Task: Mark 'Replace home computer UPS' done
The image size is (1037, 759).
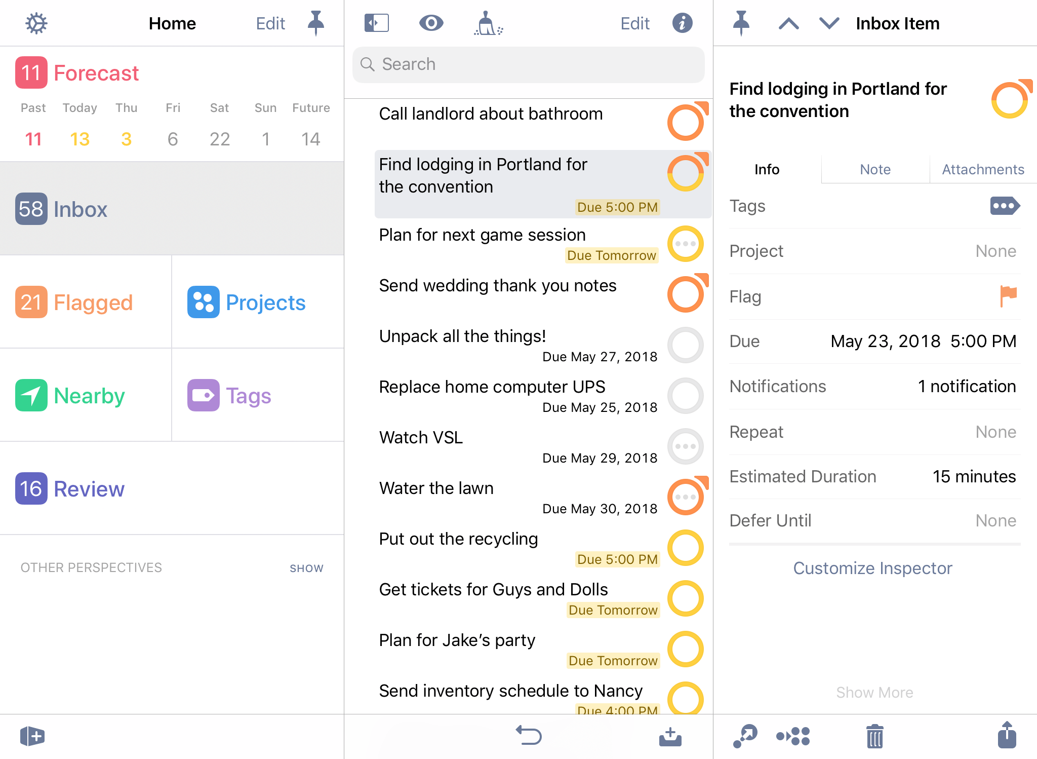Action: 686,396
